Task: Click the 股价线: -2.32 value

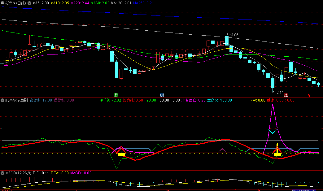Action: tap(110, 100)
